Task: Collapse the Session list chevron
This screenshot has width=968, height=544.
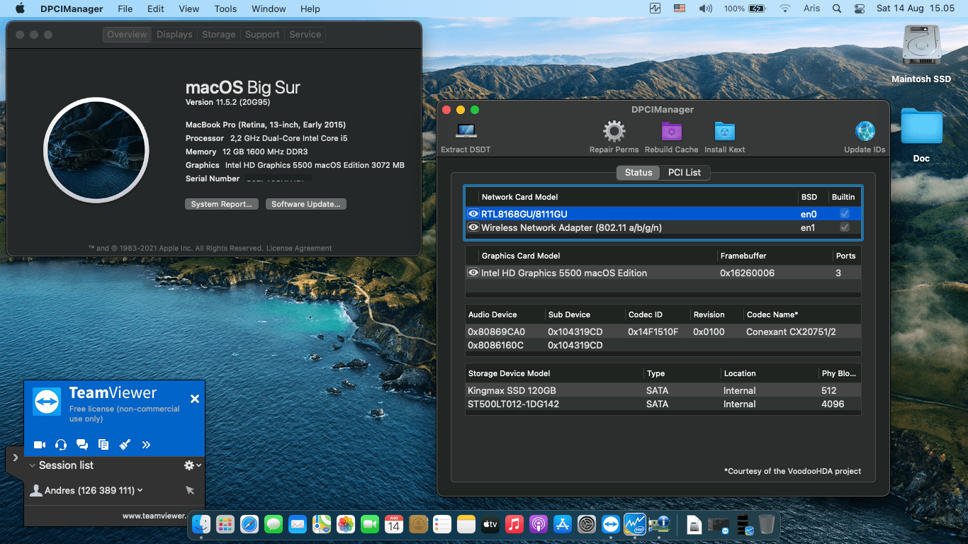Action: click(33, 465)
